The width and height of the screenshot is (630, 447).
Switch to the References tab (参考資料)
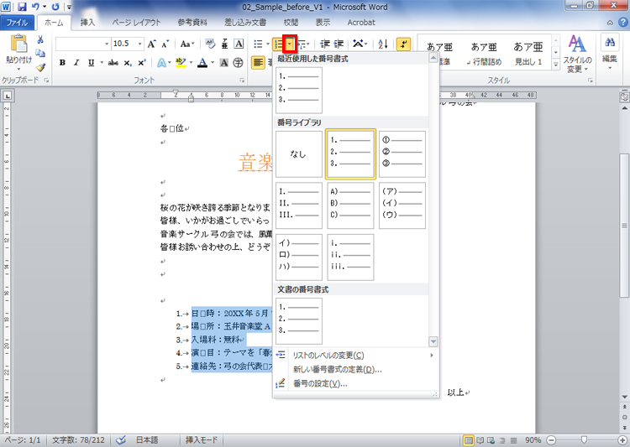tap(192, 23)
